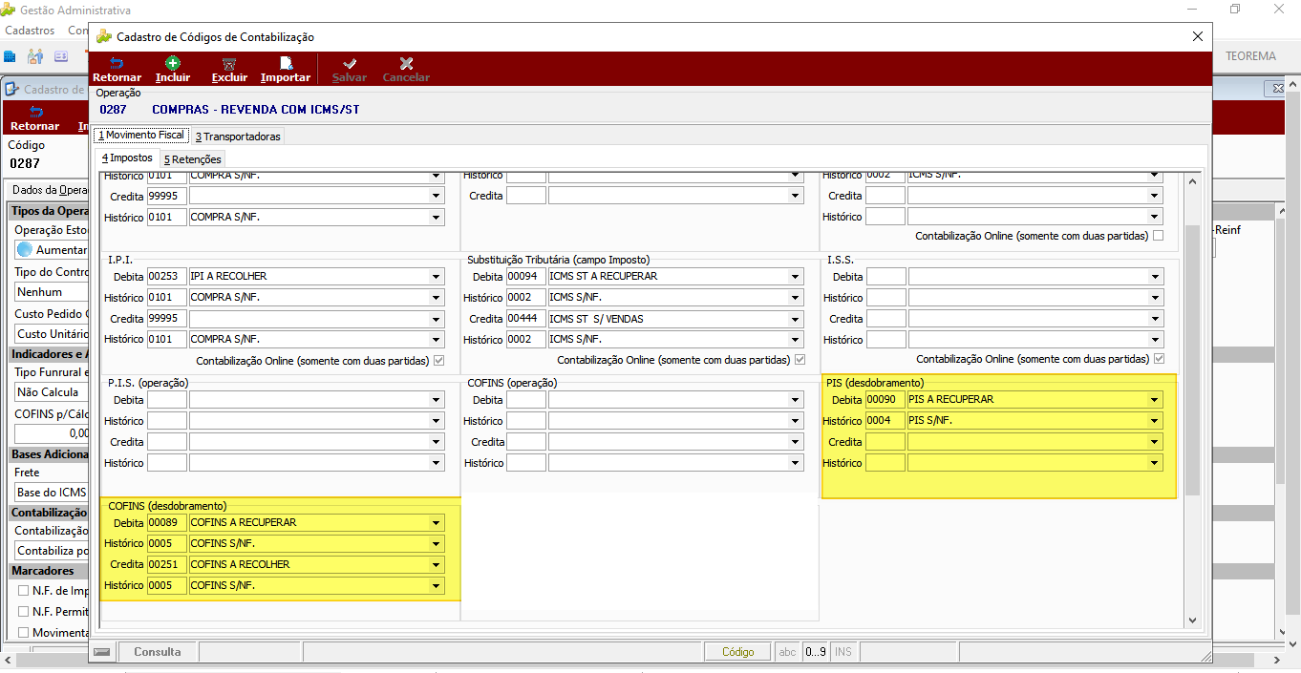Open the PIS A RECUPERAR dropdown arrow
The height and width of the screenshot is (673, 1301).
point(1156,400)
